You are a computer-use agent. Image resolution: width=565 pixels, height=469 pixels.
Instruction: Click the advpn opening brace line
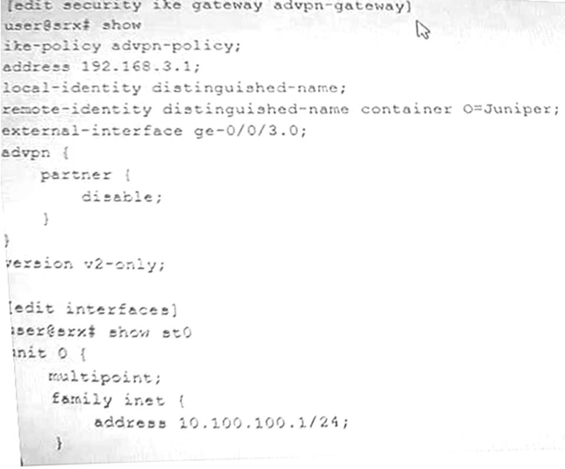[35, 153]
